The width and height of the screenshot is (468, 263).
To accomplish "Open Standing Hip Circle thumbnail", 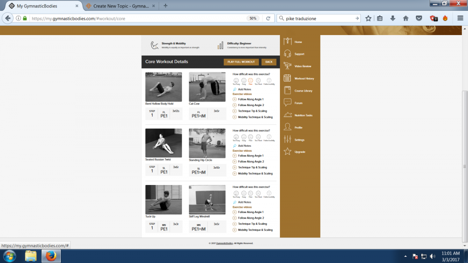I will click(207, 143).
